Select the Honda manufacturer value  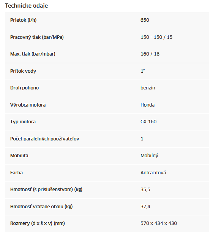coord(147,105)
